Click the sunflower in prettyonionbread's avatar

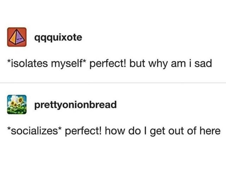[21, 100]
